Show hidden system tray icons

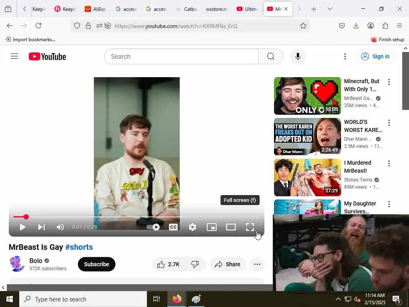pos(338,299)
